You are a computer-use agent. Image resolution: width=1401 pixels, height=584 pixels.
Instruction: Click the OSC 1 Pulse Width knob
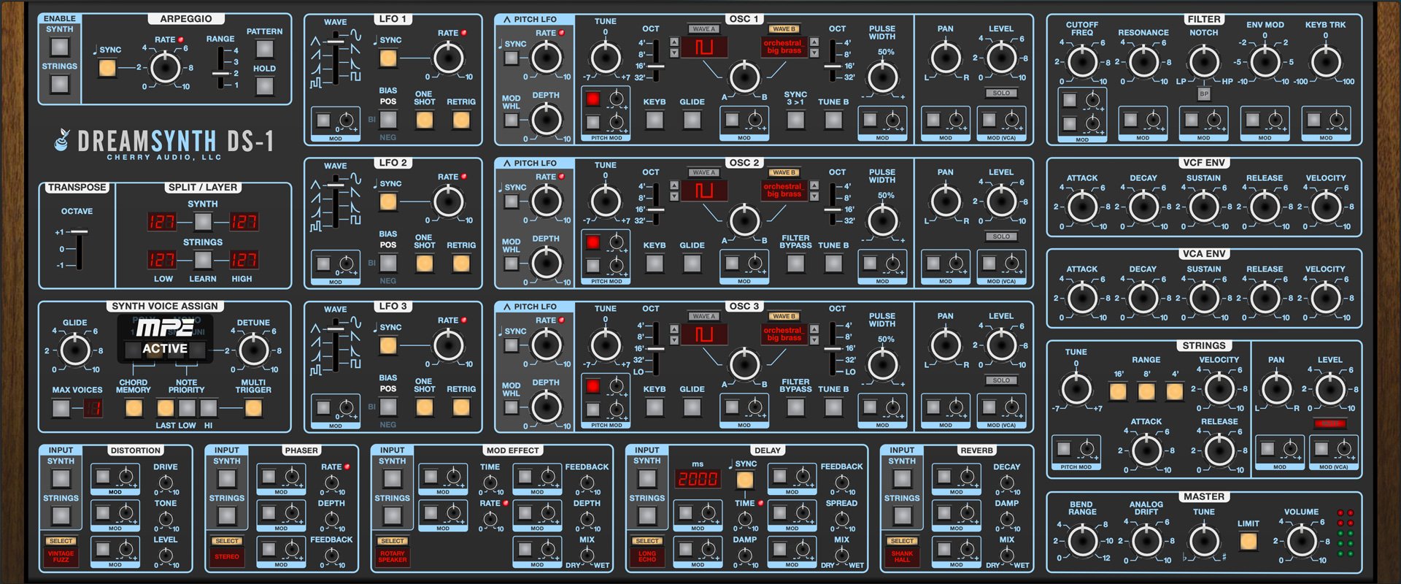(882, 76)
